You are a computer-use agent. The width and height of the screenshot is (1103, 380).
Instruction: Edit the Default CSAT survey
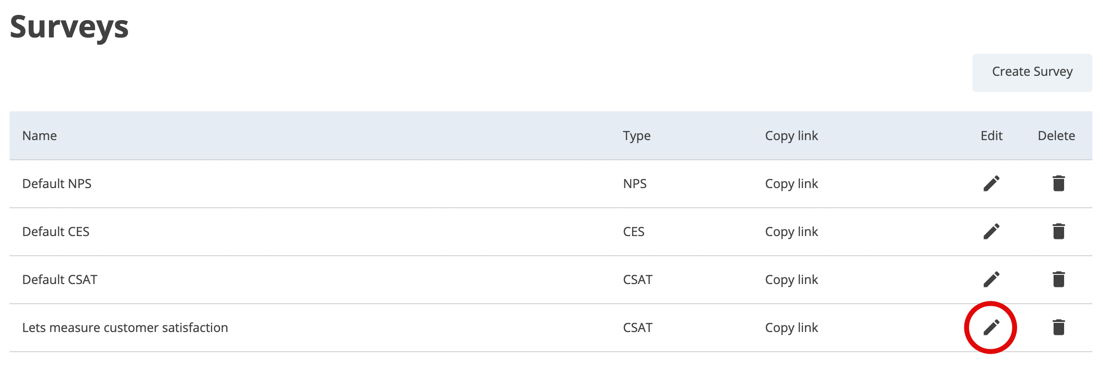click(x=991, y=279)
